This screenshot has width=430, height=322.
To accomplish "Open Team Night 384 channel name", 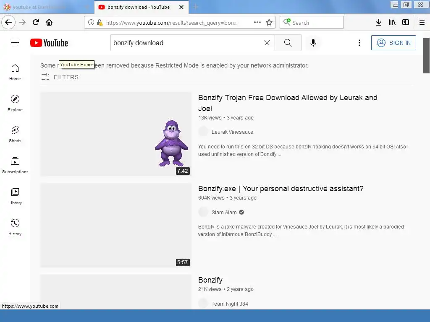I will click(x=230, y=304).
